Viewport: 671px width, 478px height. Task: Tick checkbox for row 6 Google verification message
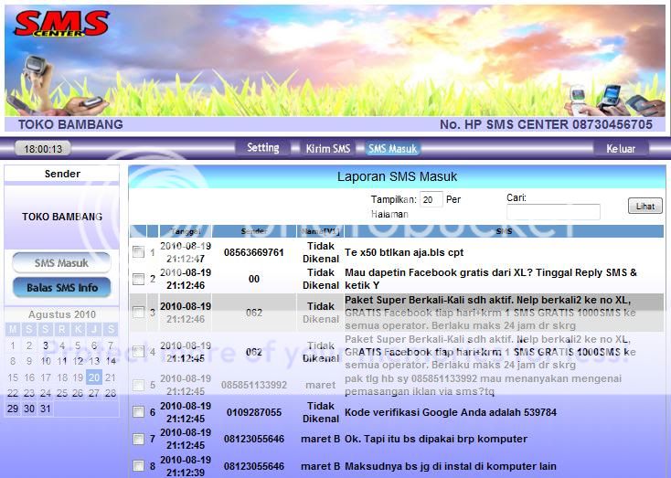138,411
